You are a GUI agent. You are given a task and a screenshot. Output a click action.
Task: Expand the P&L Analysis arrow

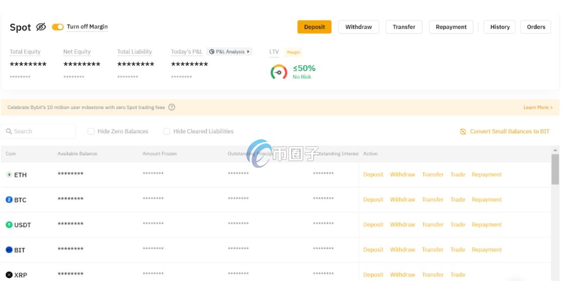[248, 52]
